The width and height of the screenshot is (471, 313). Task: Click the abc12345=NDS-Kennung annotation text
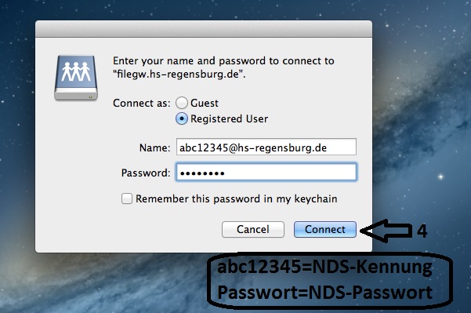pos(324,268)
